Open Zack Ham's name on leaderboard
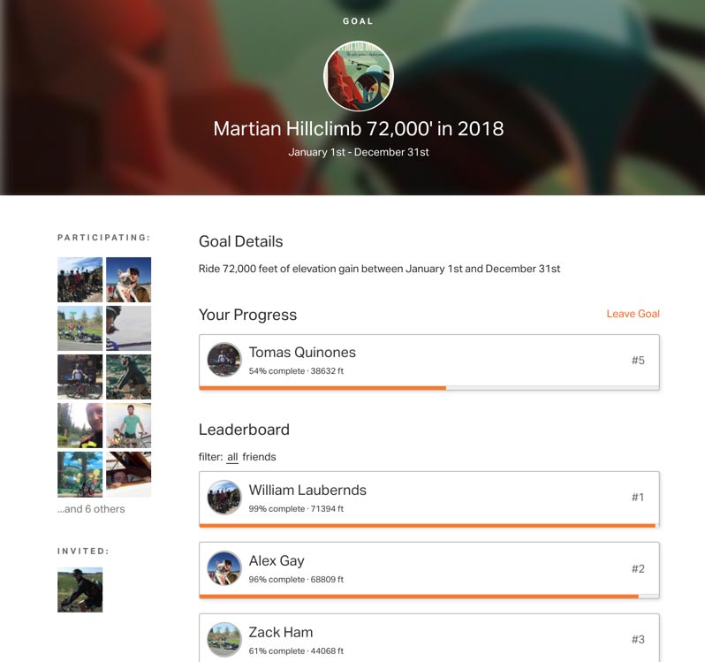Image resolution: width=705 pixels, height=662 pixels. pos(281,632)
